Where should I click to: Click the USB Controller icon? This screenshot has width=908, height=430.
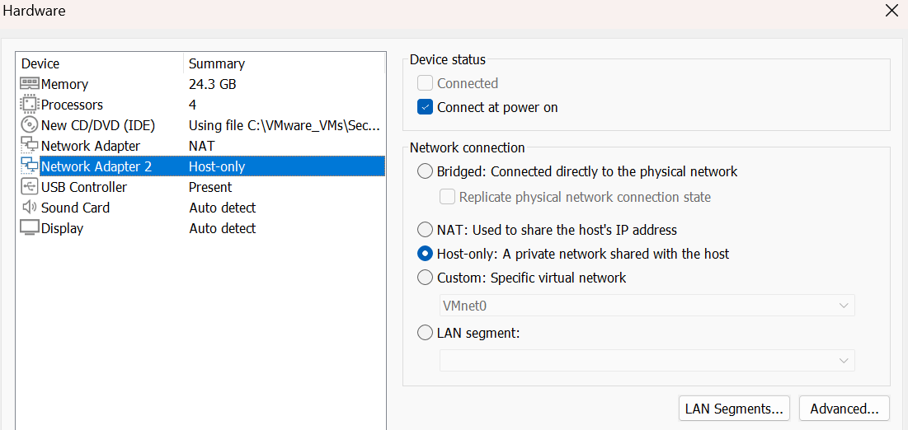[30, 187]
